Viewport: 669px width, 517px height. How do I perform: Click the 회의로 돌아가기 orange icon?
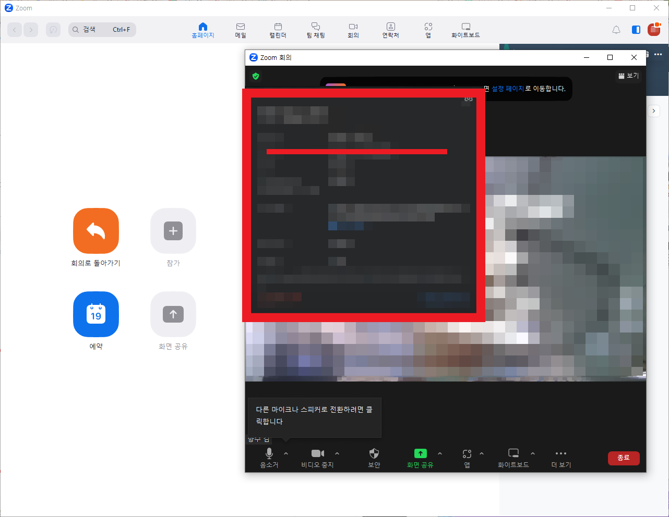(95, 231)
